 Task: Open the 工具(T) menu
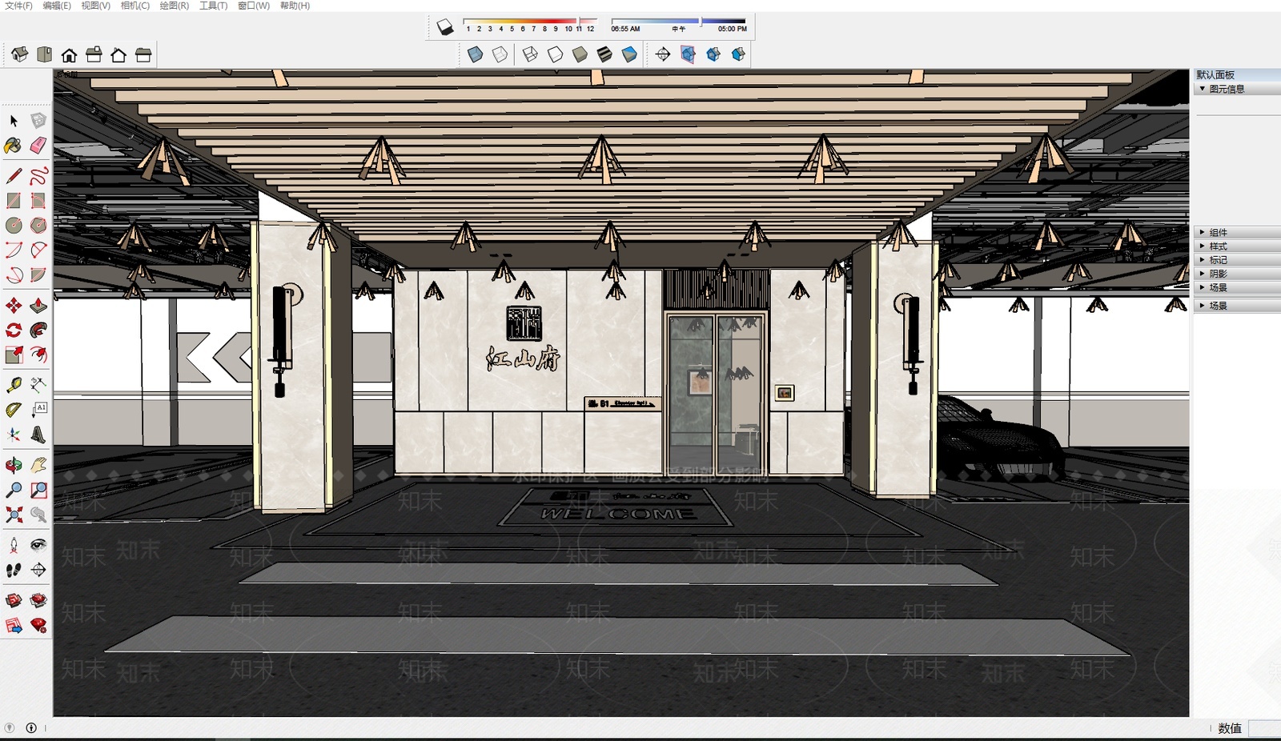(213, 6)
